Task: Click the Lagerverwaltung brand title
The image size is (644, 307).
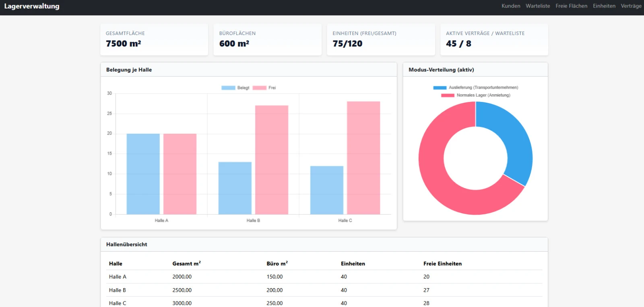Action: click(x=32, y=6)
